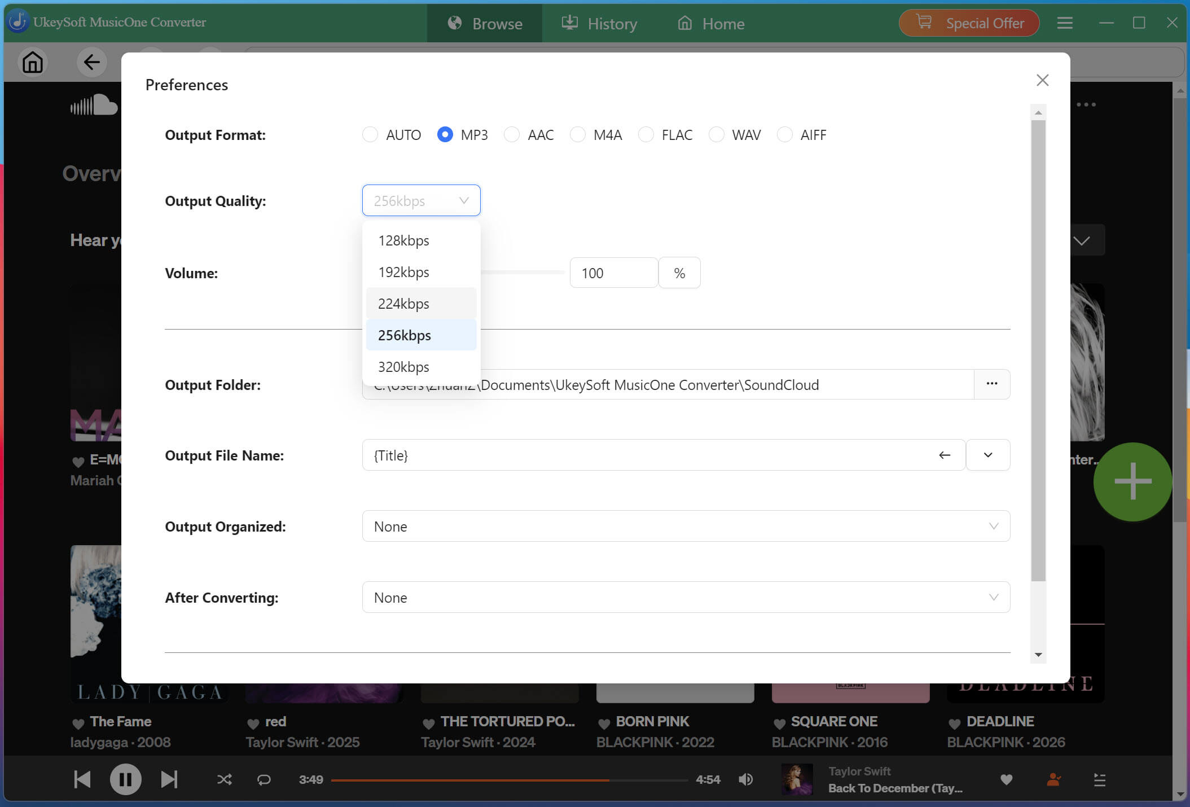Click the volume percentage input field

[614, 273]
